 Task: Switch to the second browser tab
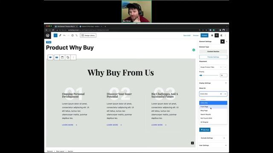[x=91, y=26]
